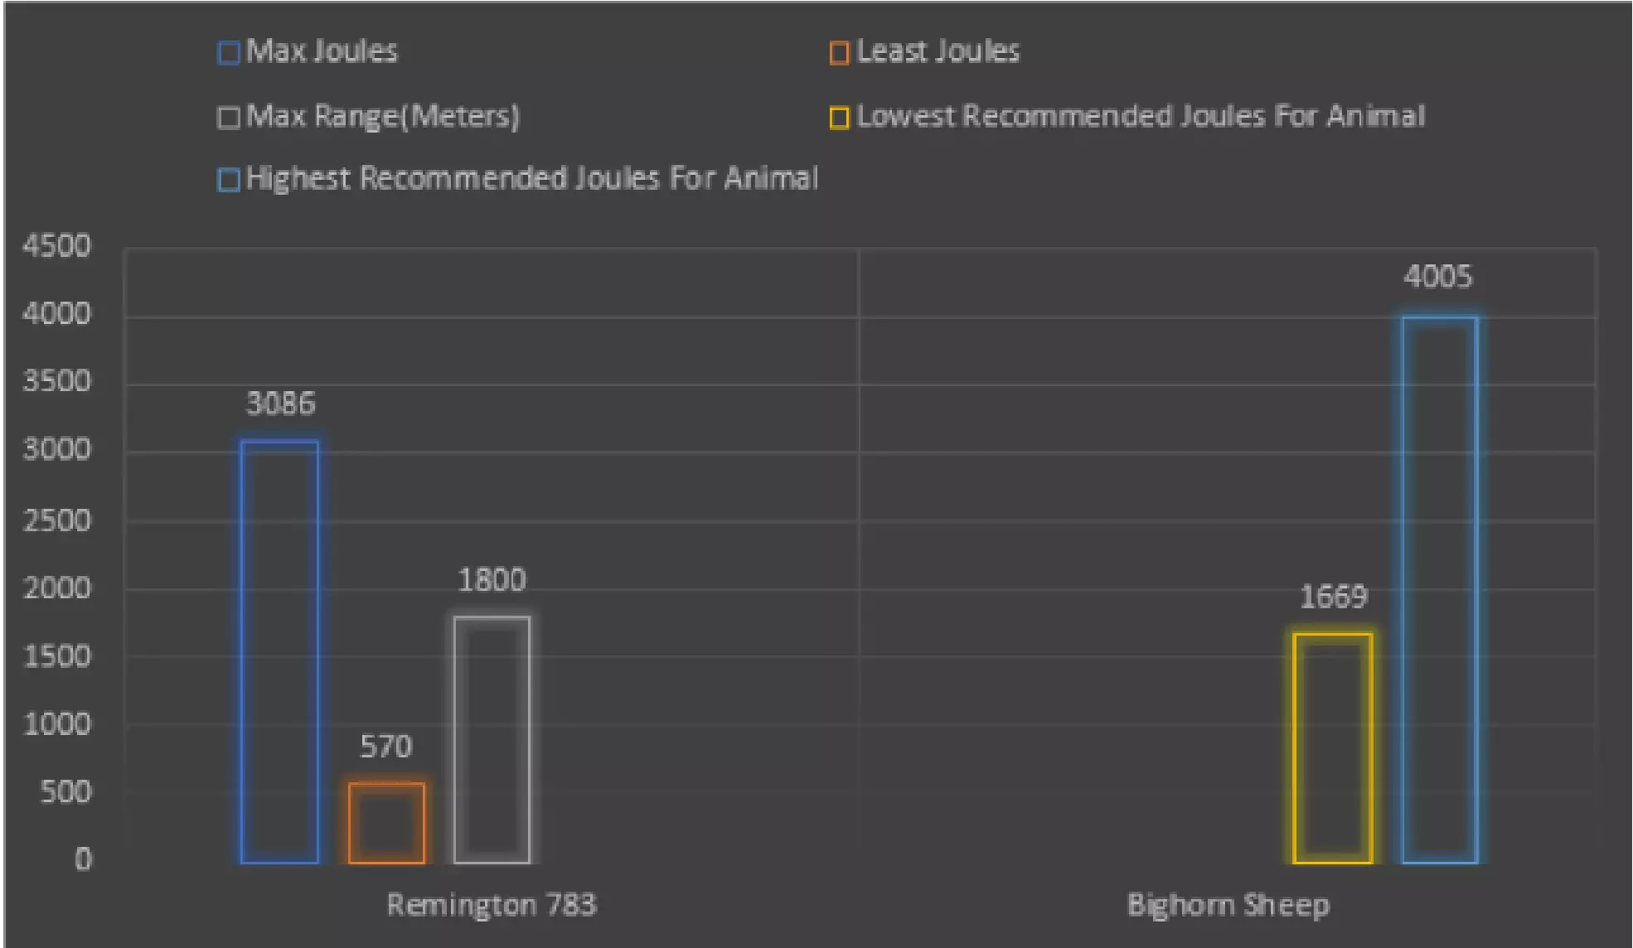Click the Lowest Recommended Joules For Animal label
The height and width of the screenshot is (948, 1633).
pos(1141,116)
